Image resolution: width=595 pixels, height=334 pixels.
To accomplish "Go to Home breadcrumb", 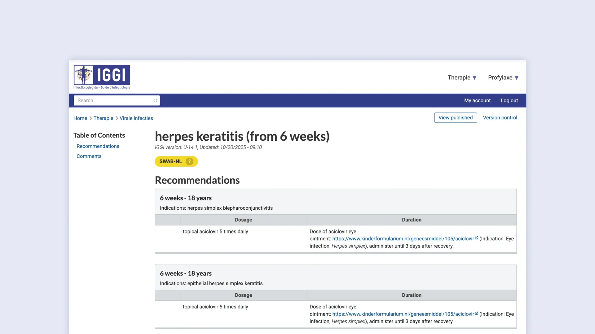I will (x=80, y=118).
